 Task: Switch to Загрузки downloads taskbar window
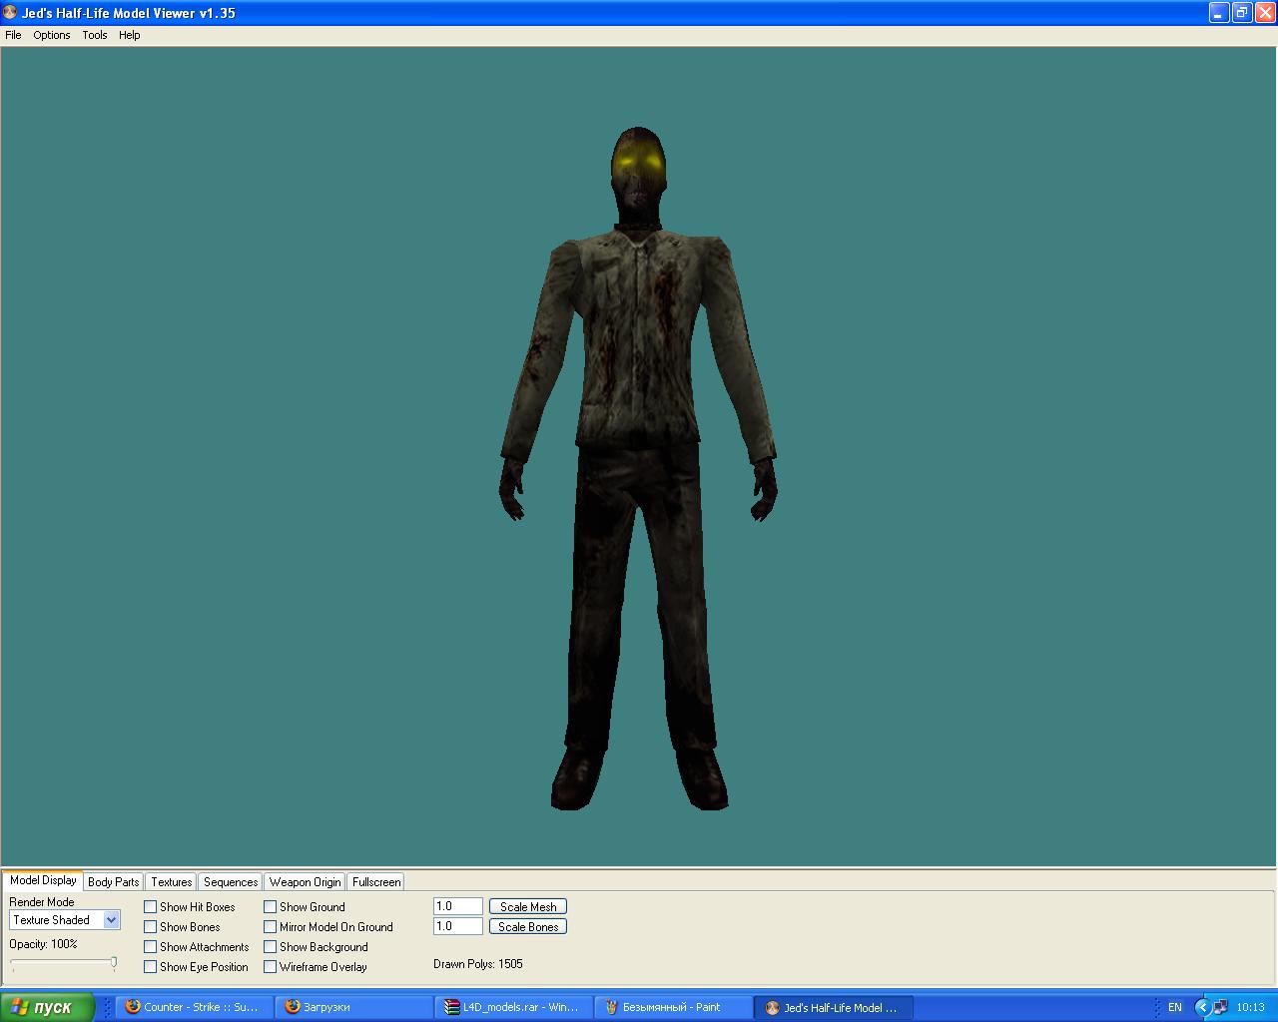coord(353,1008)
